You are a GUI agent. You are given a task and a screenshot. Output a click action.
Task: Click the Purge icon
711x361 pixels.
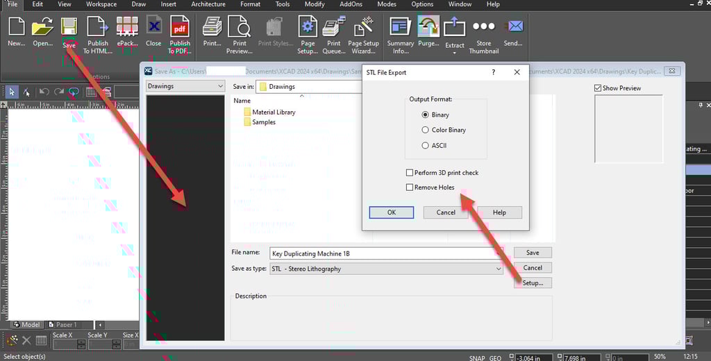(428, 26)
